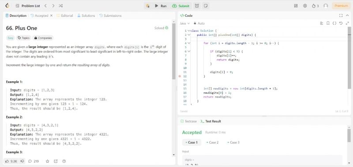Screen dimensions: 353x167
Task: Expand the editor fullscreen arrows icon
Action: 347,23
